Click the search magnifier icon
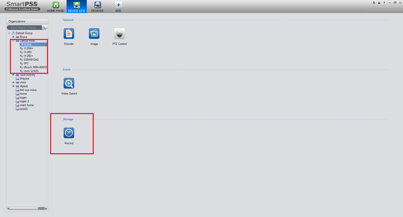Viewport: 403px width, 217px height. point(45,27)
